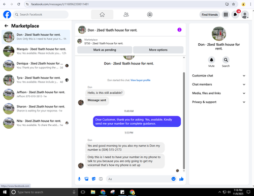Viewport: 254px width, 196px height.
Task: Open the Facebook menu grid
Action: 226,15
